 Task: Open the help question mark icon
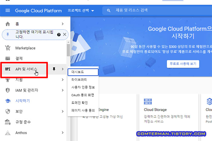pyautogui.click(x=59, y=35)
